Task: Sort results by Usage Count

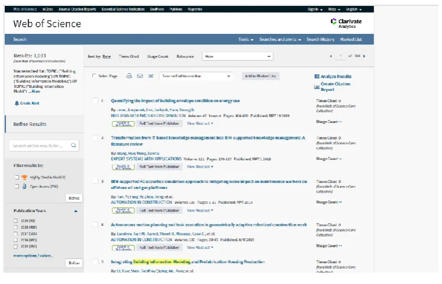Action: (158, 56)
